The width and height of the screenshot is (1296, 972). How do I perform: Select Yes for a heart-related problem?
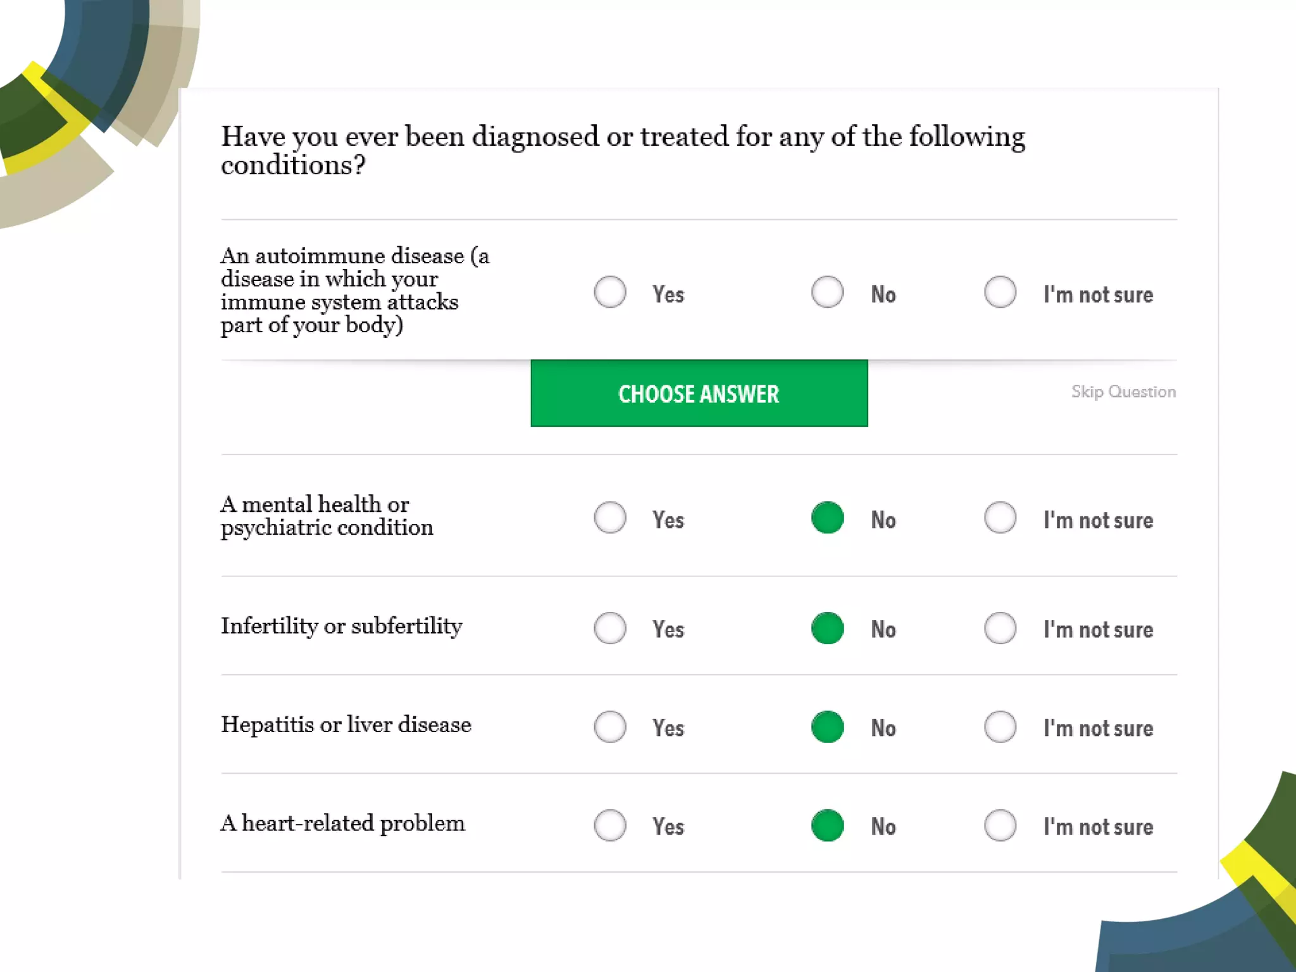(610, 825)
